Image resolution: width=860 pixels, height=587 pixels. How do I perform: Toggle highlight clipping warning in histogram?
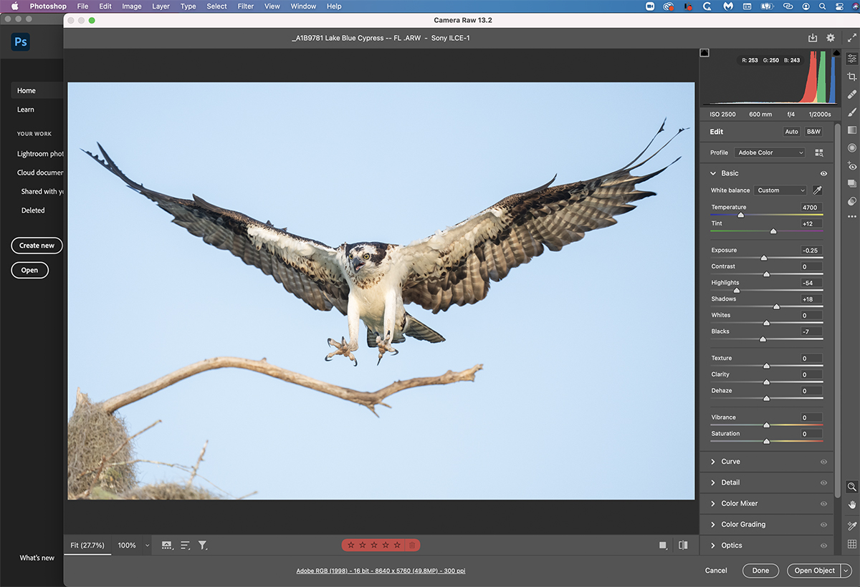coord(836,53)
